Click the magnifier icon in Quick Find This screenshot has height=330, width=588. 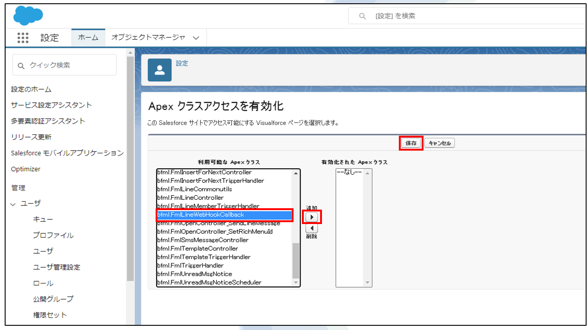pos(21,66)
